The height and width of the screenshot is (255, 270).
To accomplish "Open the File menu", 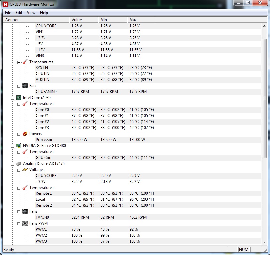I will (x=8, y=13).
